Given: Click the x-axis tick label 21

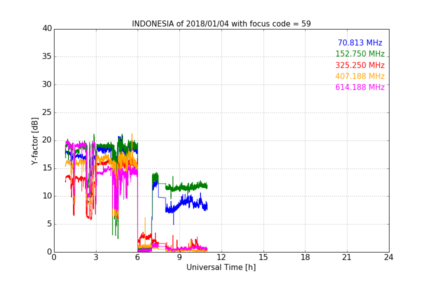Looking at the screenshot, I should pyautogui.click(x=347, y=257).
